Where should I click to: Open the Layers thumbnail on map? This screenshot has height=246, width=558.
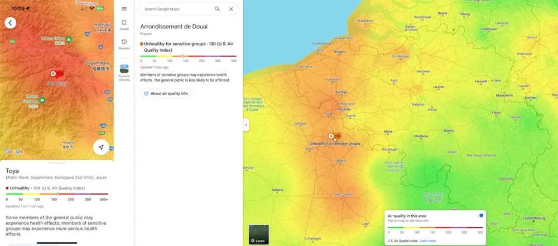(x=259, y=234)
